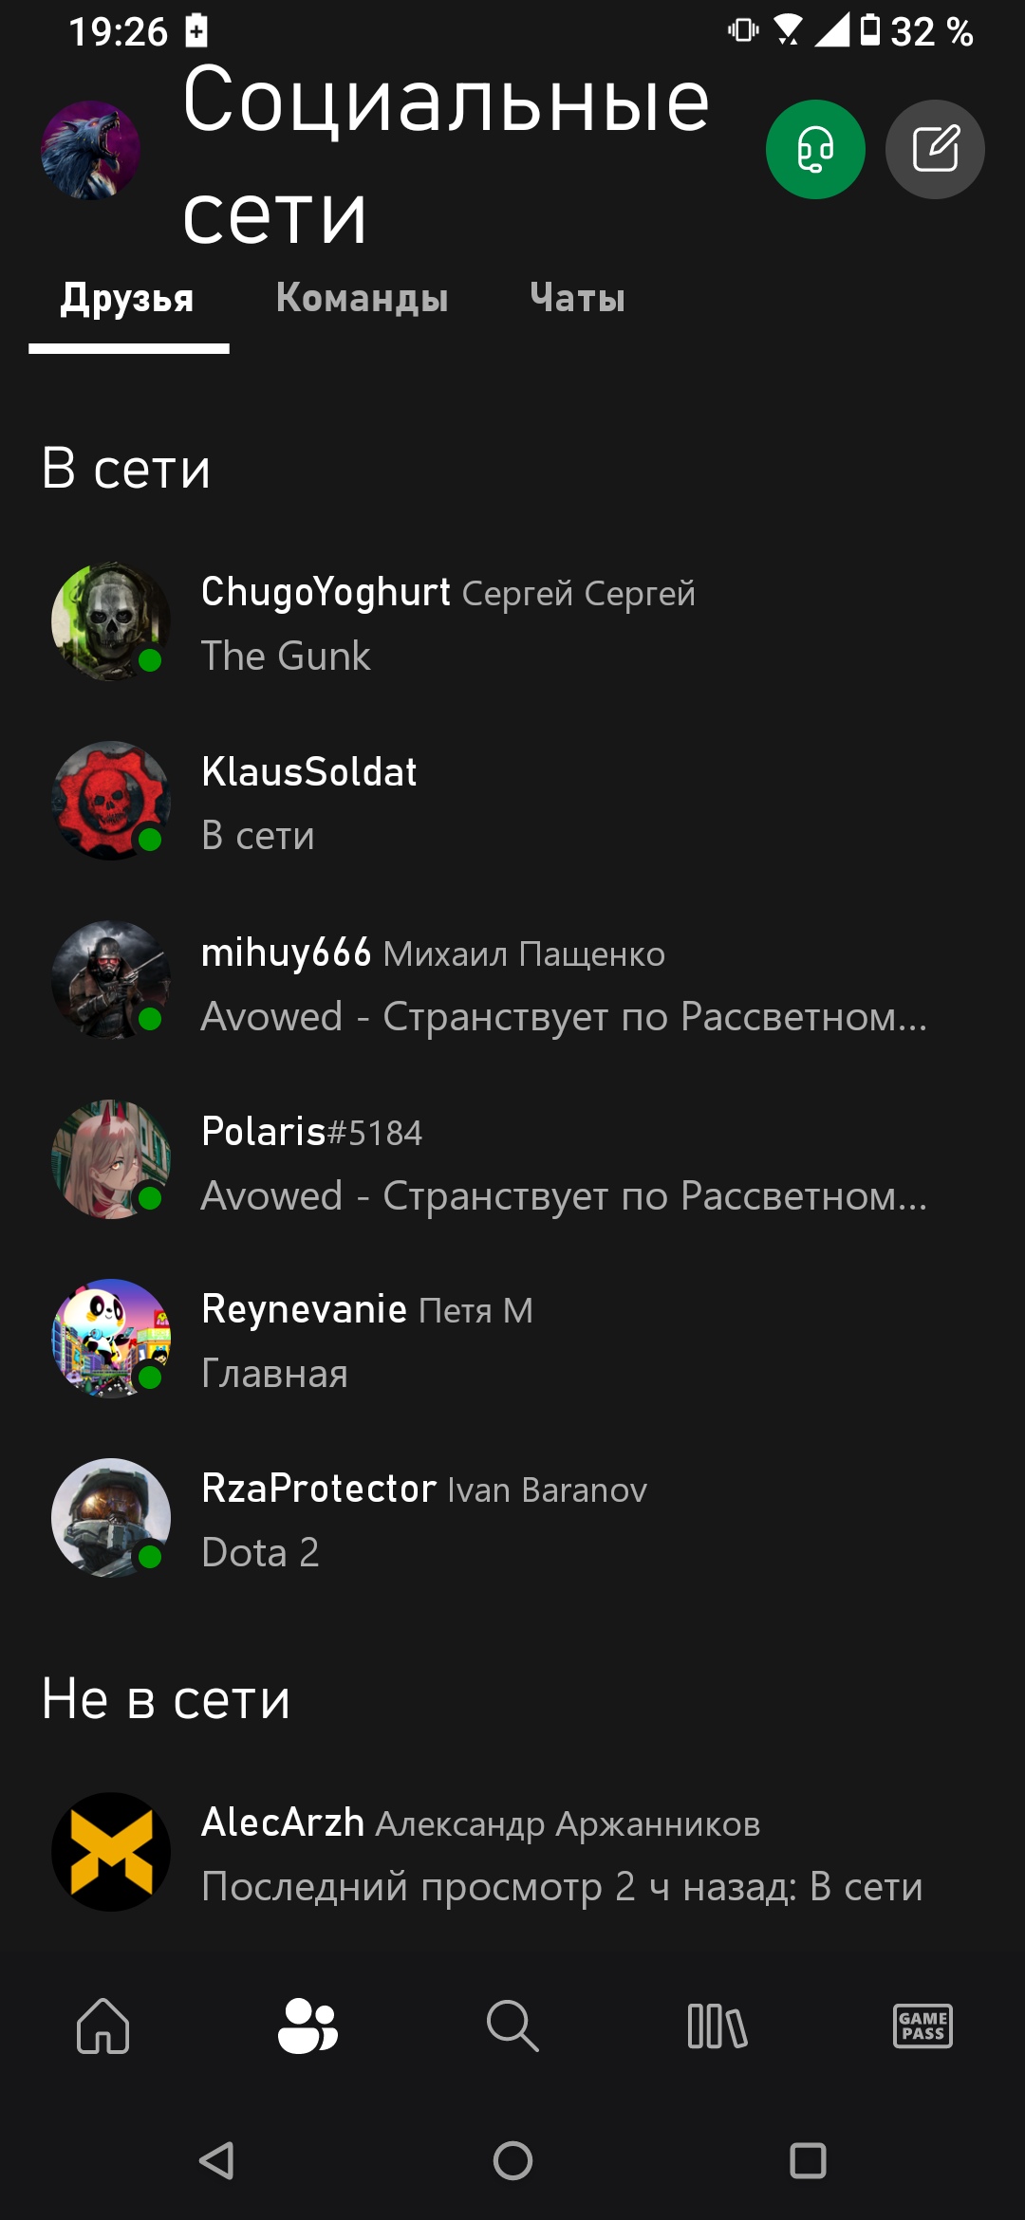Open KlausSoldat friend profile
Screen dimensions: 1025x2220
click(x=512, y=802)
